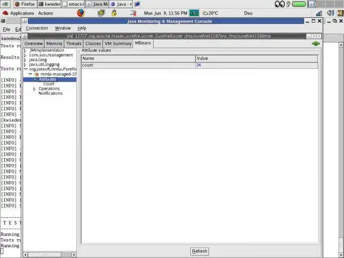
Task: Select the Java - r taskbar entry
Action: click(121, 4)
